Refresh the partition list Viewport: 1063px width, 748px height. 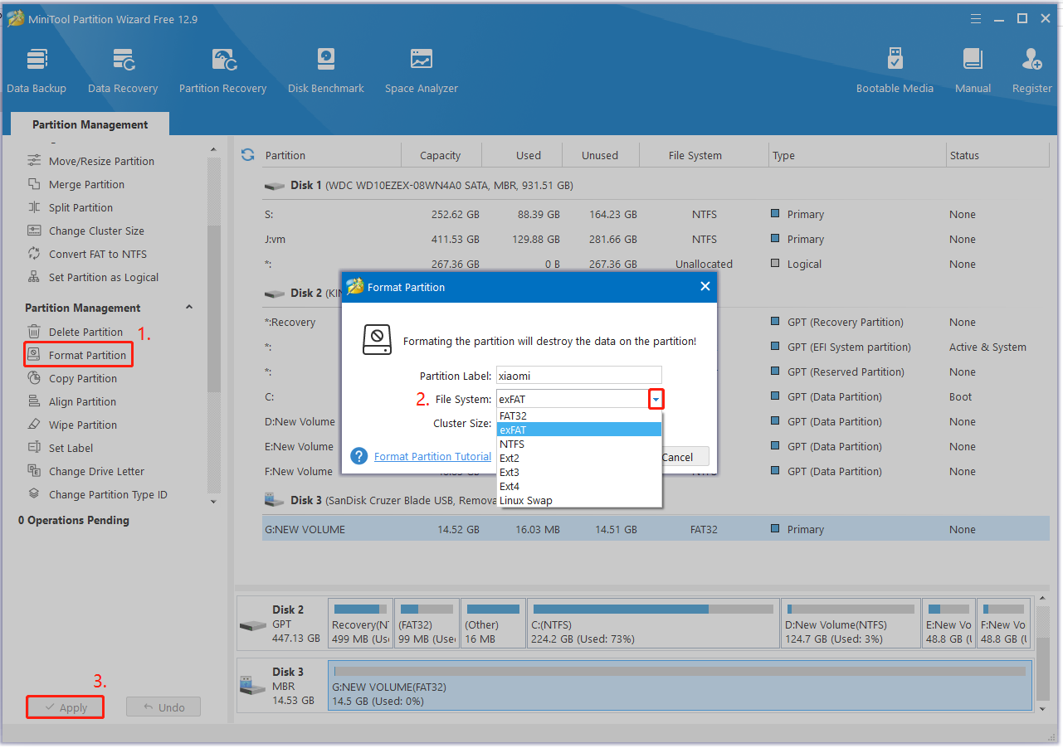(x=247, y=155)
